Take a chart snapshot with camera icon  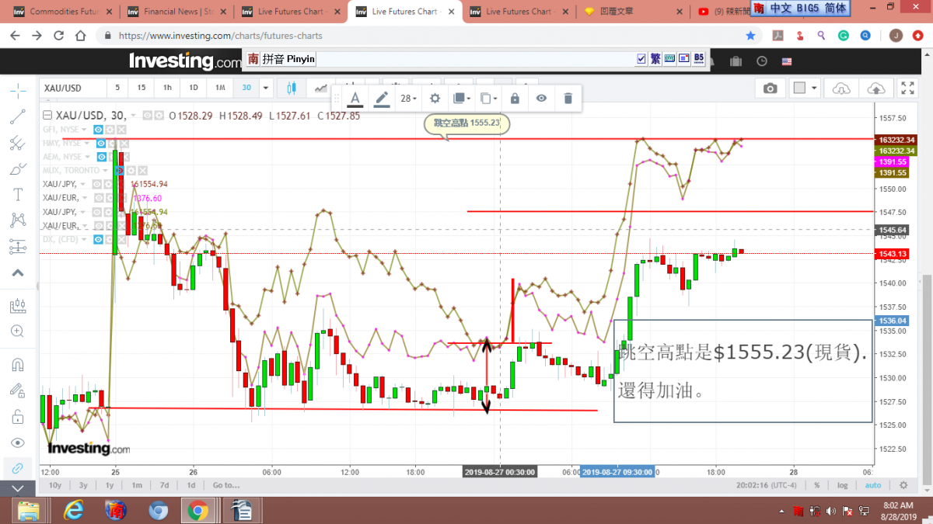click(x=770, y=88)
